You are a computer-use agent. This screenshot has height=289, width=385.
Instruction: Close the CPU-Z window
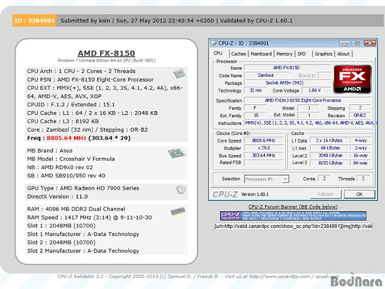point(370,43)
